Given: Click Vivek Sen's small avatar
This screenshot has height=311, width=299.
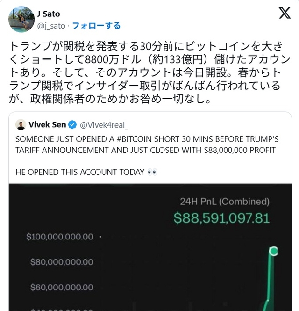Looking at the screenshot, I should 20,124.
